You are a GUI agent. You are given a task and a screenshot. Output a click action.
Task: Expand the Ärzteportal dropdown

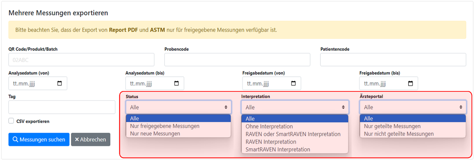click(412, 107)
